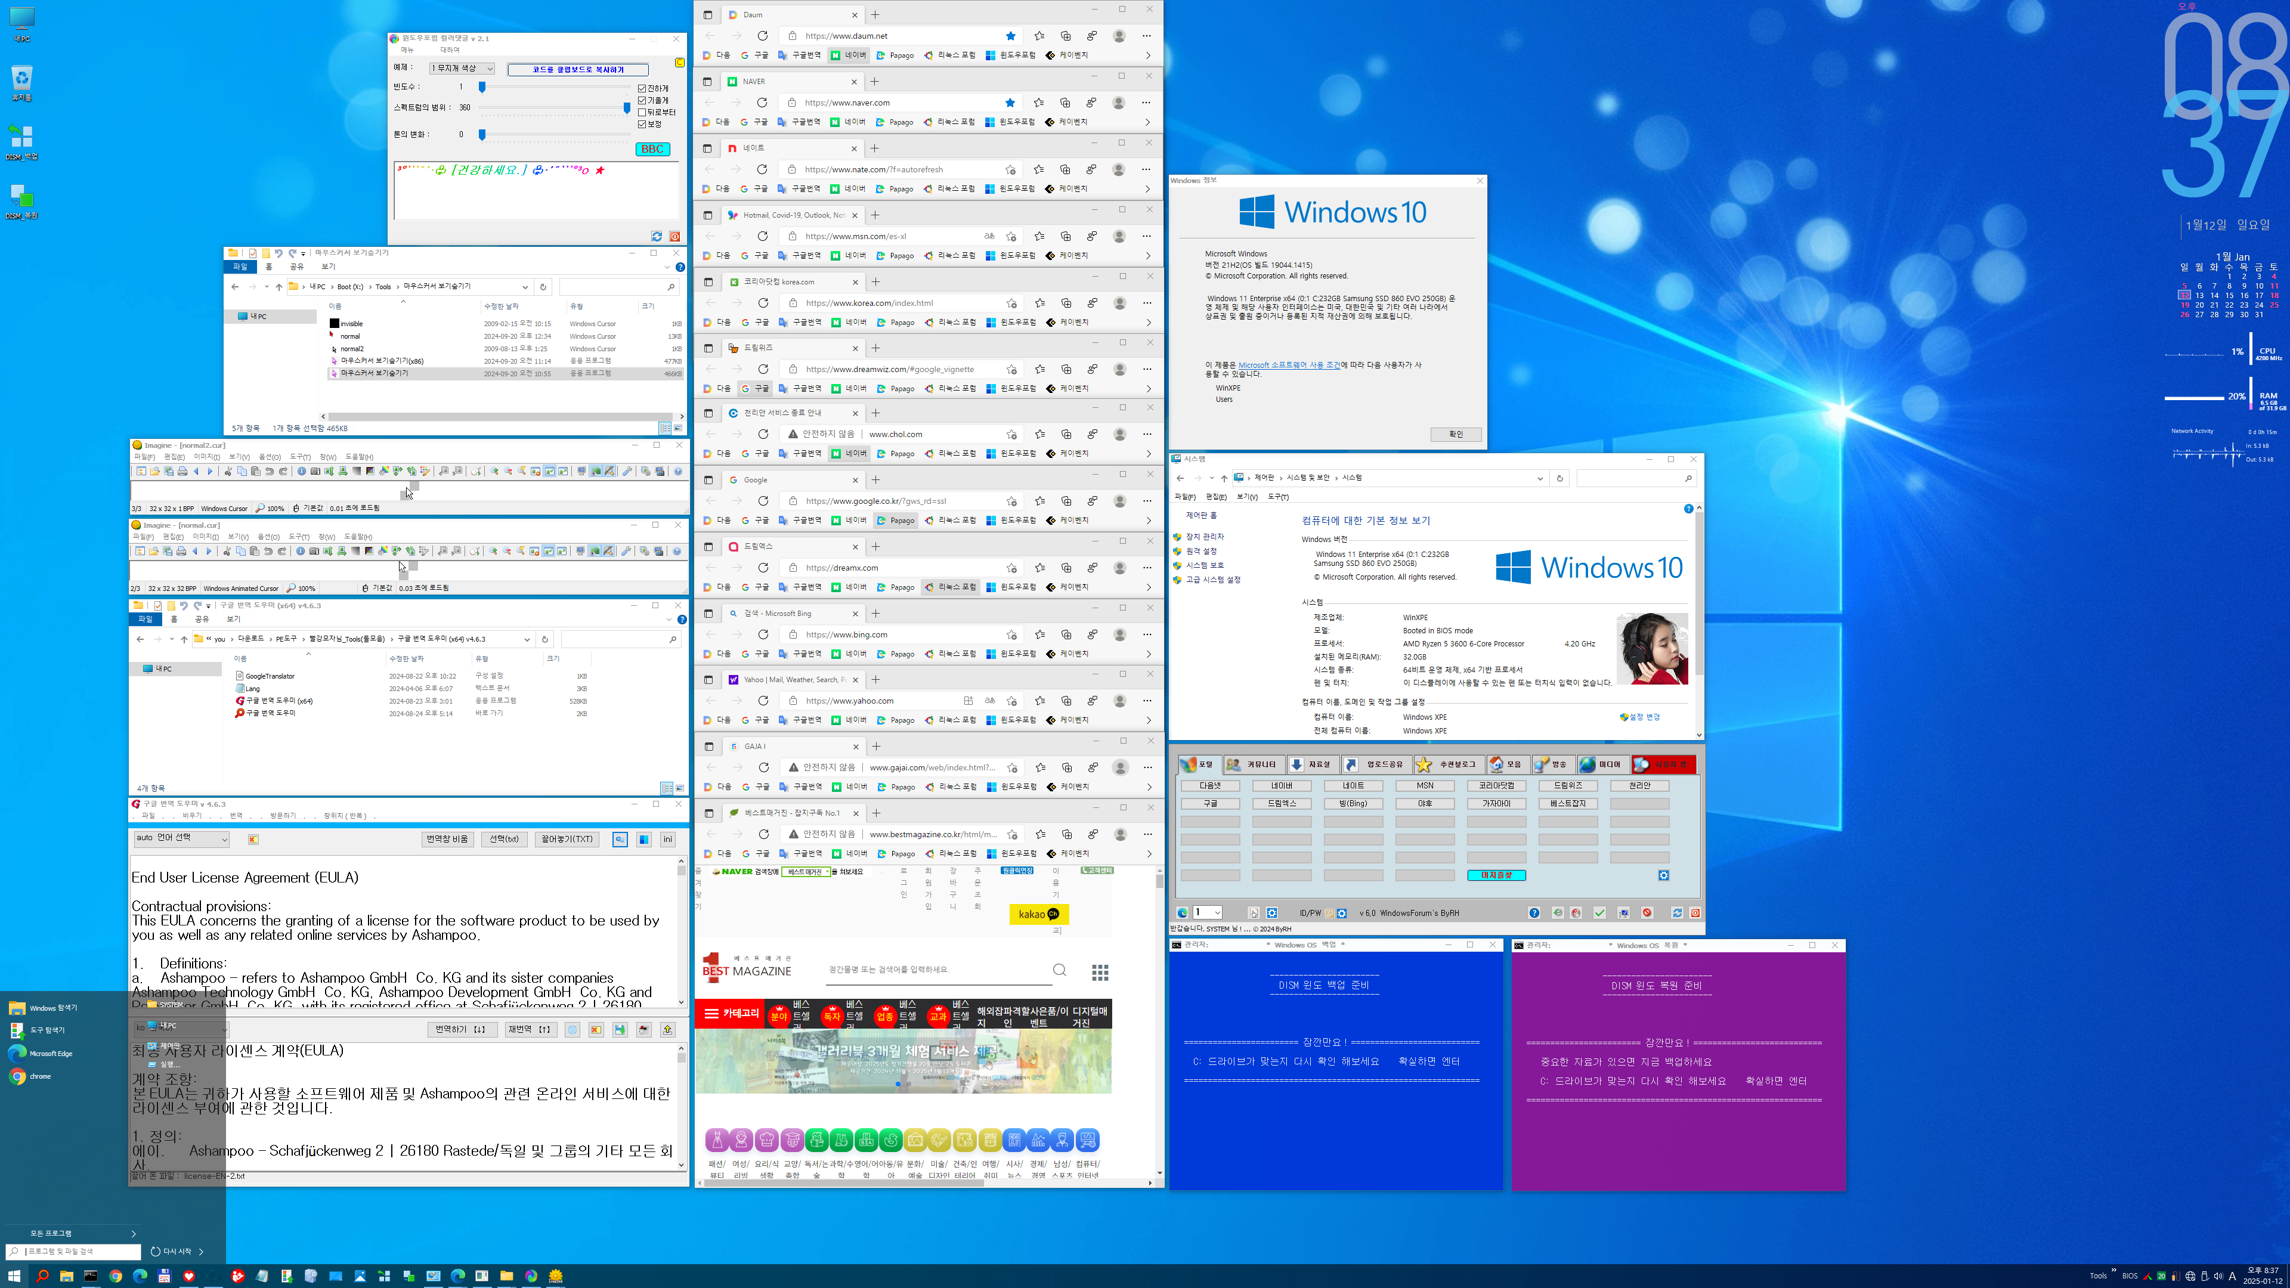Click the 빙(Bing) button in launcher
The width and height of the screenshot is (2290, 1288).
point(1353,804)
